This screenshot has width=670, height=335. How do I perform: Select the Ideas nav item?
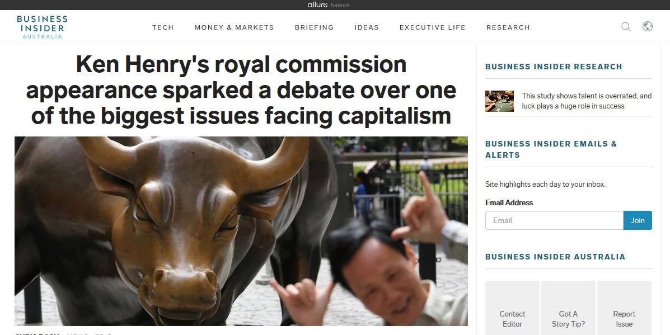coord(367,27)
